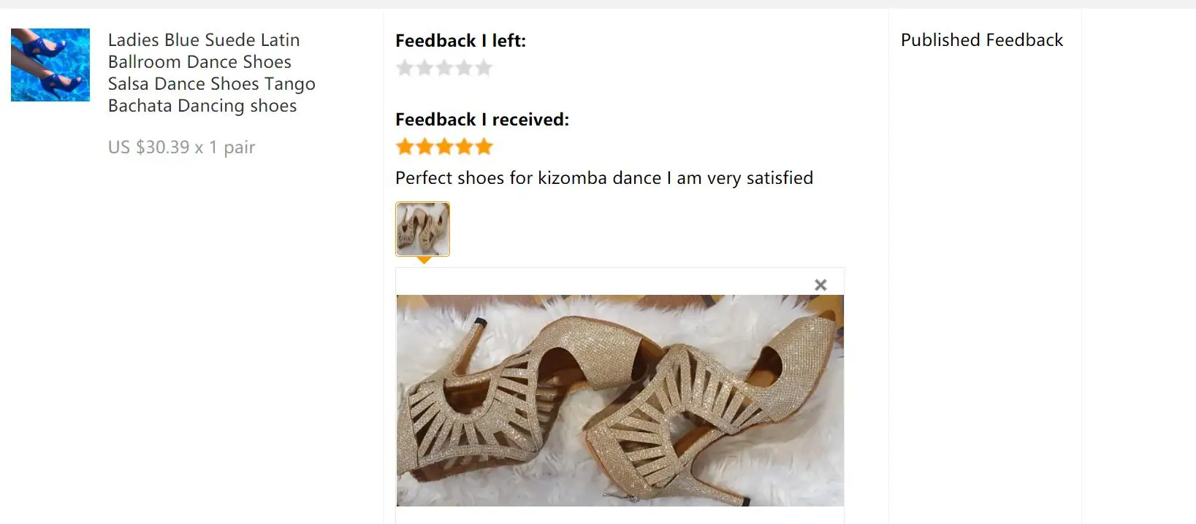Click the 'Perfect shoes for kizomba dance' review text
The image size is (1196, 524).
tap(603, 178)
